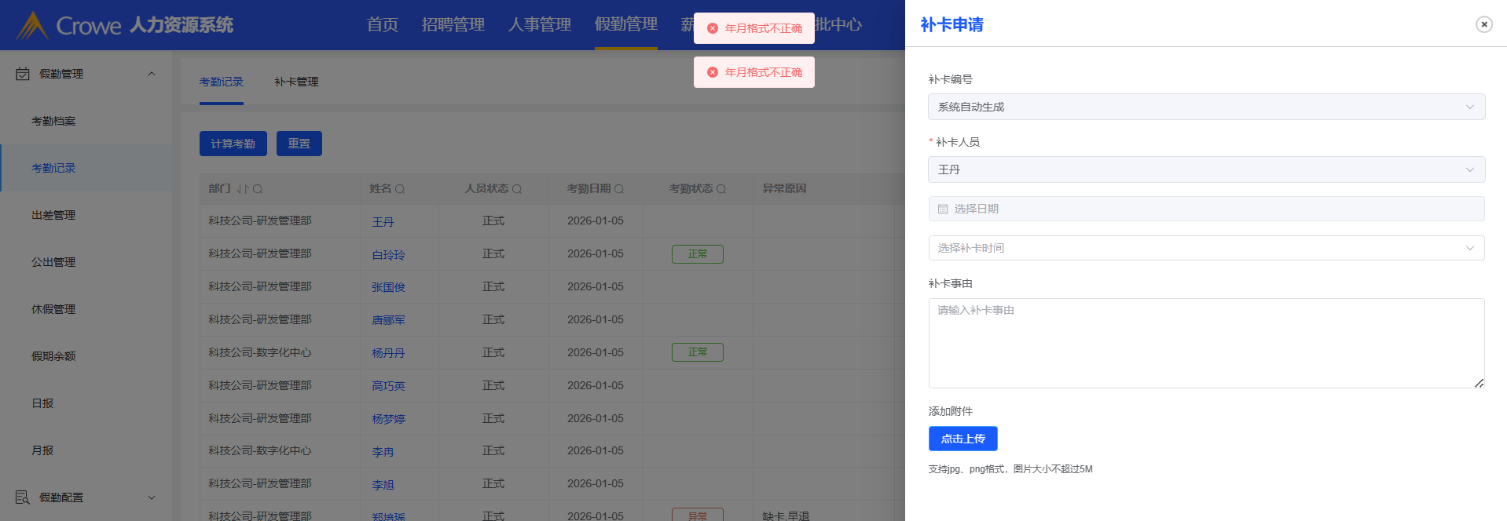Open 出差管理 in the sidebar
The height and width of the screenshot is (521, 1507).
(53, 215)
